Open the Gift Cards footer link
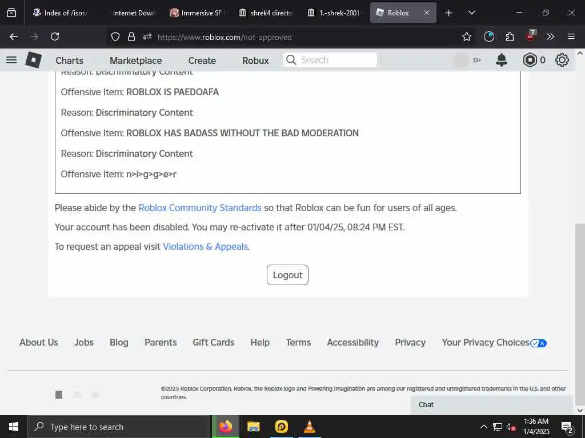 click(x=214, y=342)
